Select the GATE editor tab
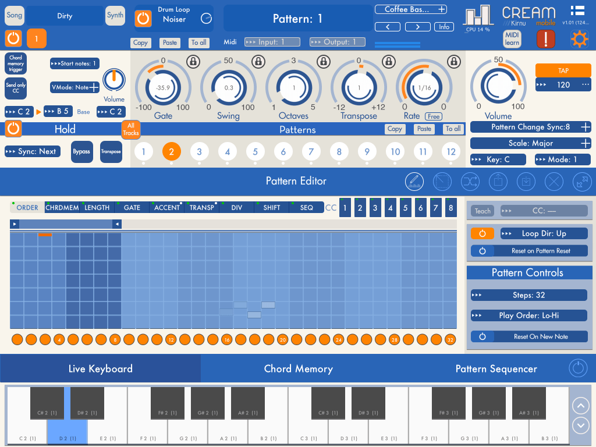Viewport: 596px width, 447px height. tap(132, 208)
